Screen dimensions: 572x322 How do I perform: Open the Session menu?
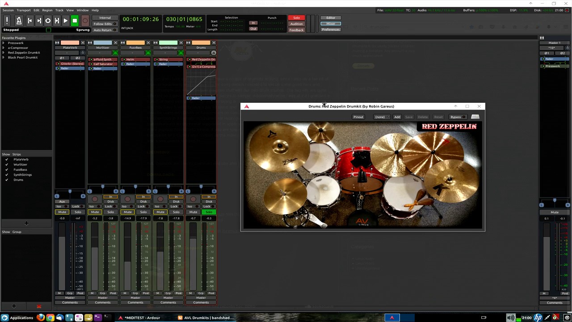8,10
